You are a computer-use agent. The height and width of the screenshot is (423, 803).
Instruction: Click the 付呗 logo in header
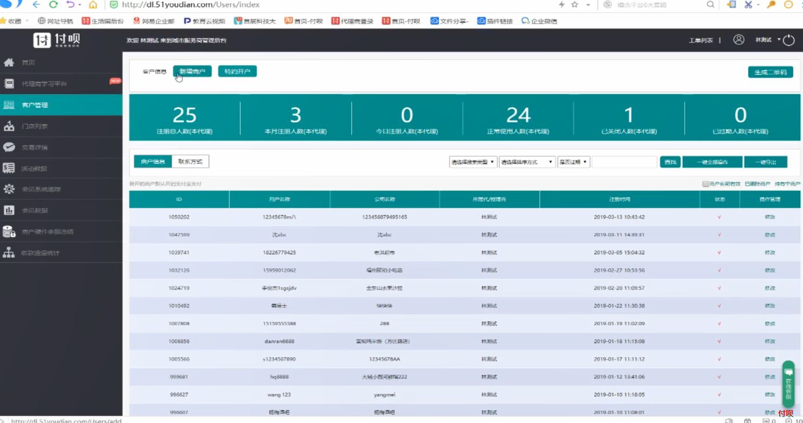point(57,40)
